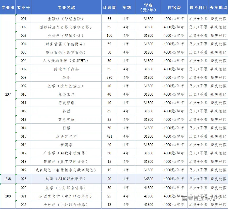
Task: Click the 专业名称 column header
Action: [66, 7]
